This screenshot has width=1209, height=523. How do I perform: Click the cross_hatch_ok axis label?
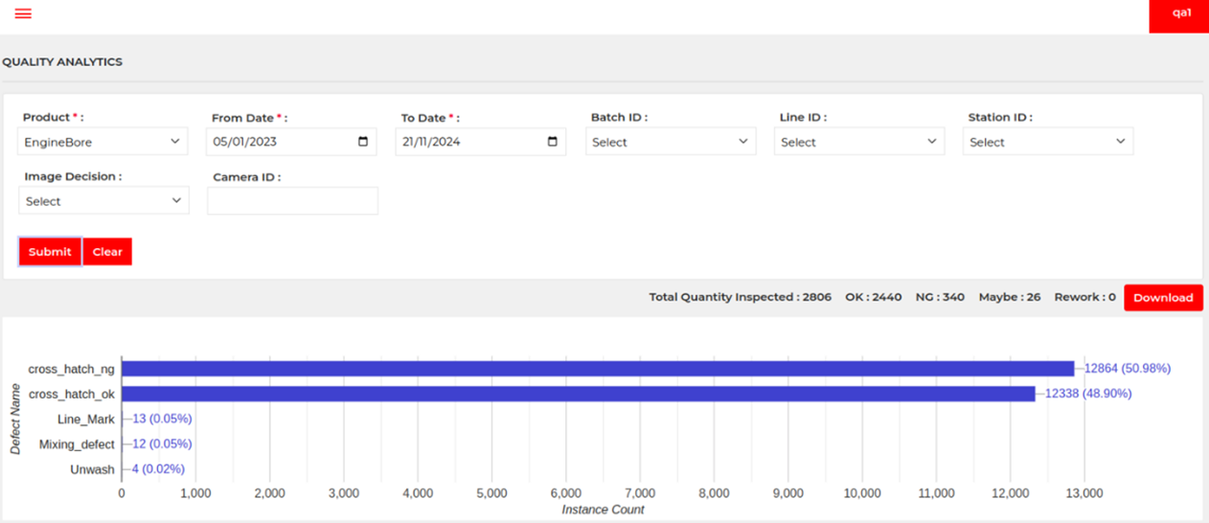click(72, 394)
